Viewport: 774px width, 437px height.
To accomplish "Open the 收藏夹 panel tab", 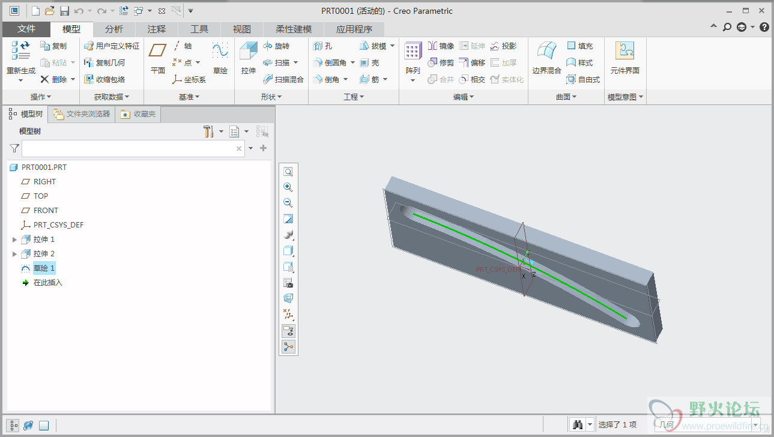I will pyautogui.click(x=138, y=114).
